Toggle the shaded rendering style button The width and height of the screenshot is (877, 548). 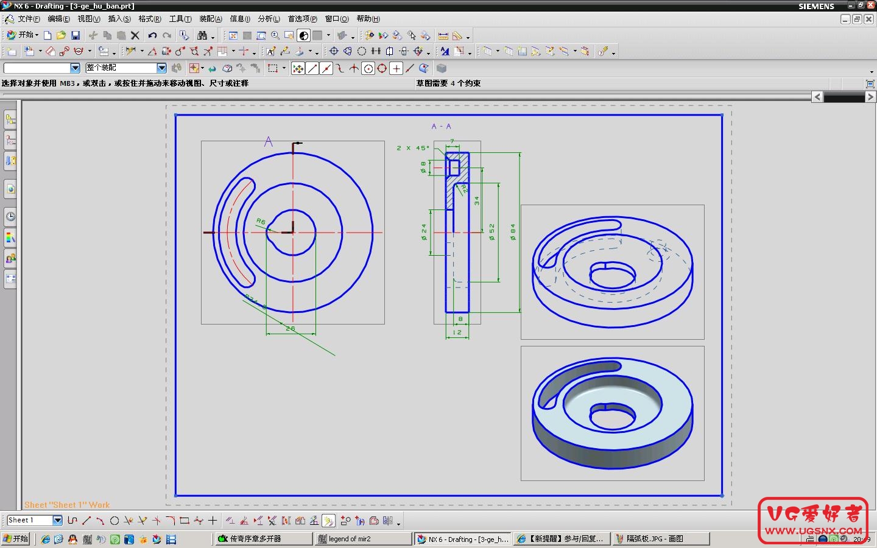click(303, 35)
